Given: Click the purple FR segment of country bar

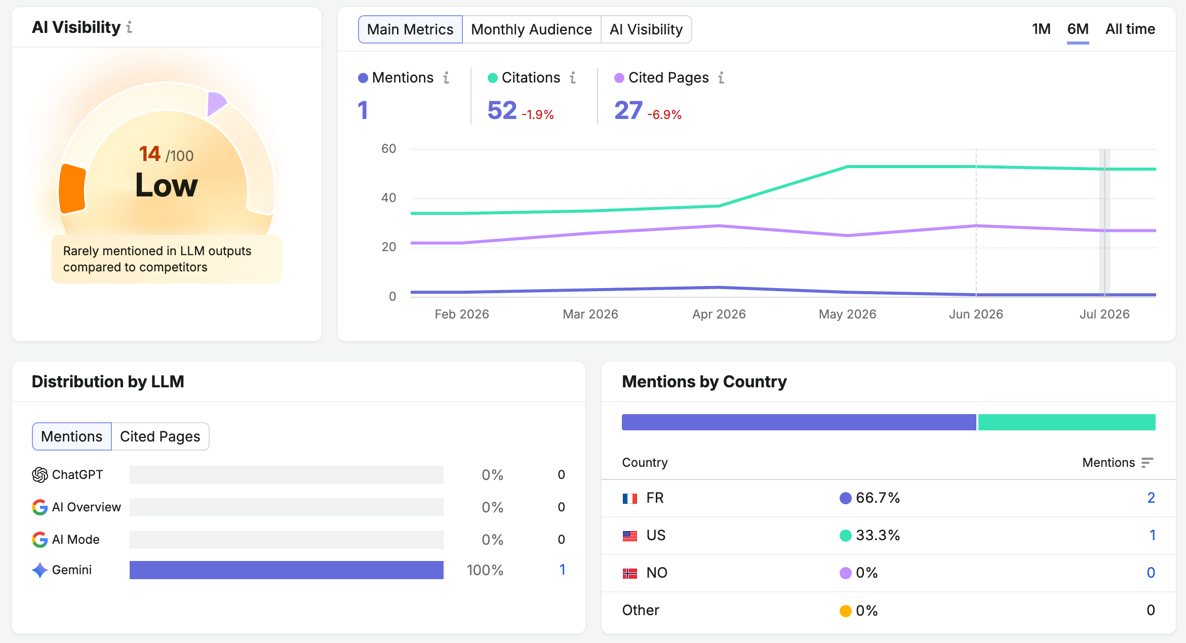Looking at the screenshot, I should (799, 422).
